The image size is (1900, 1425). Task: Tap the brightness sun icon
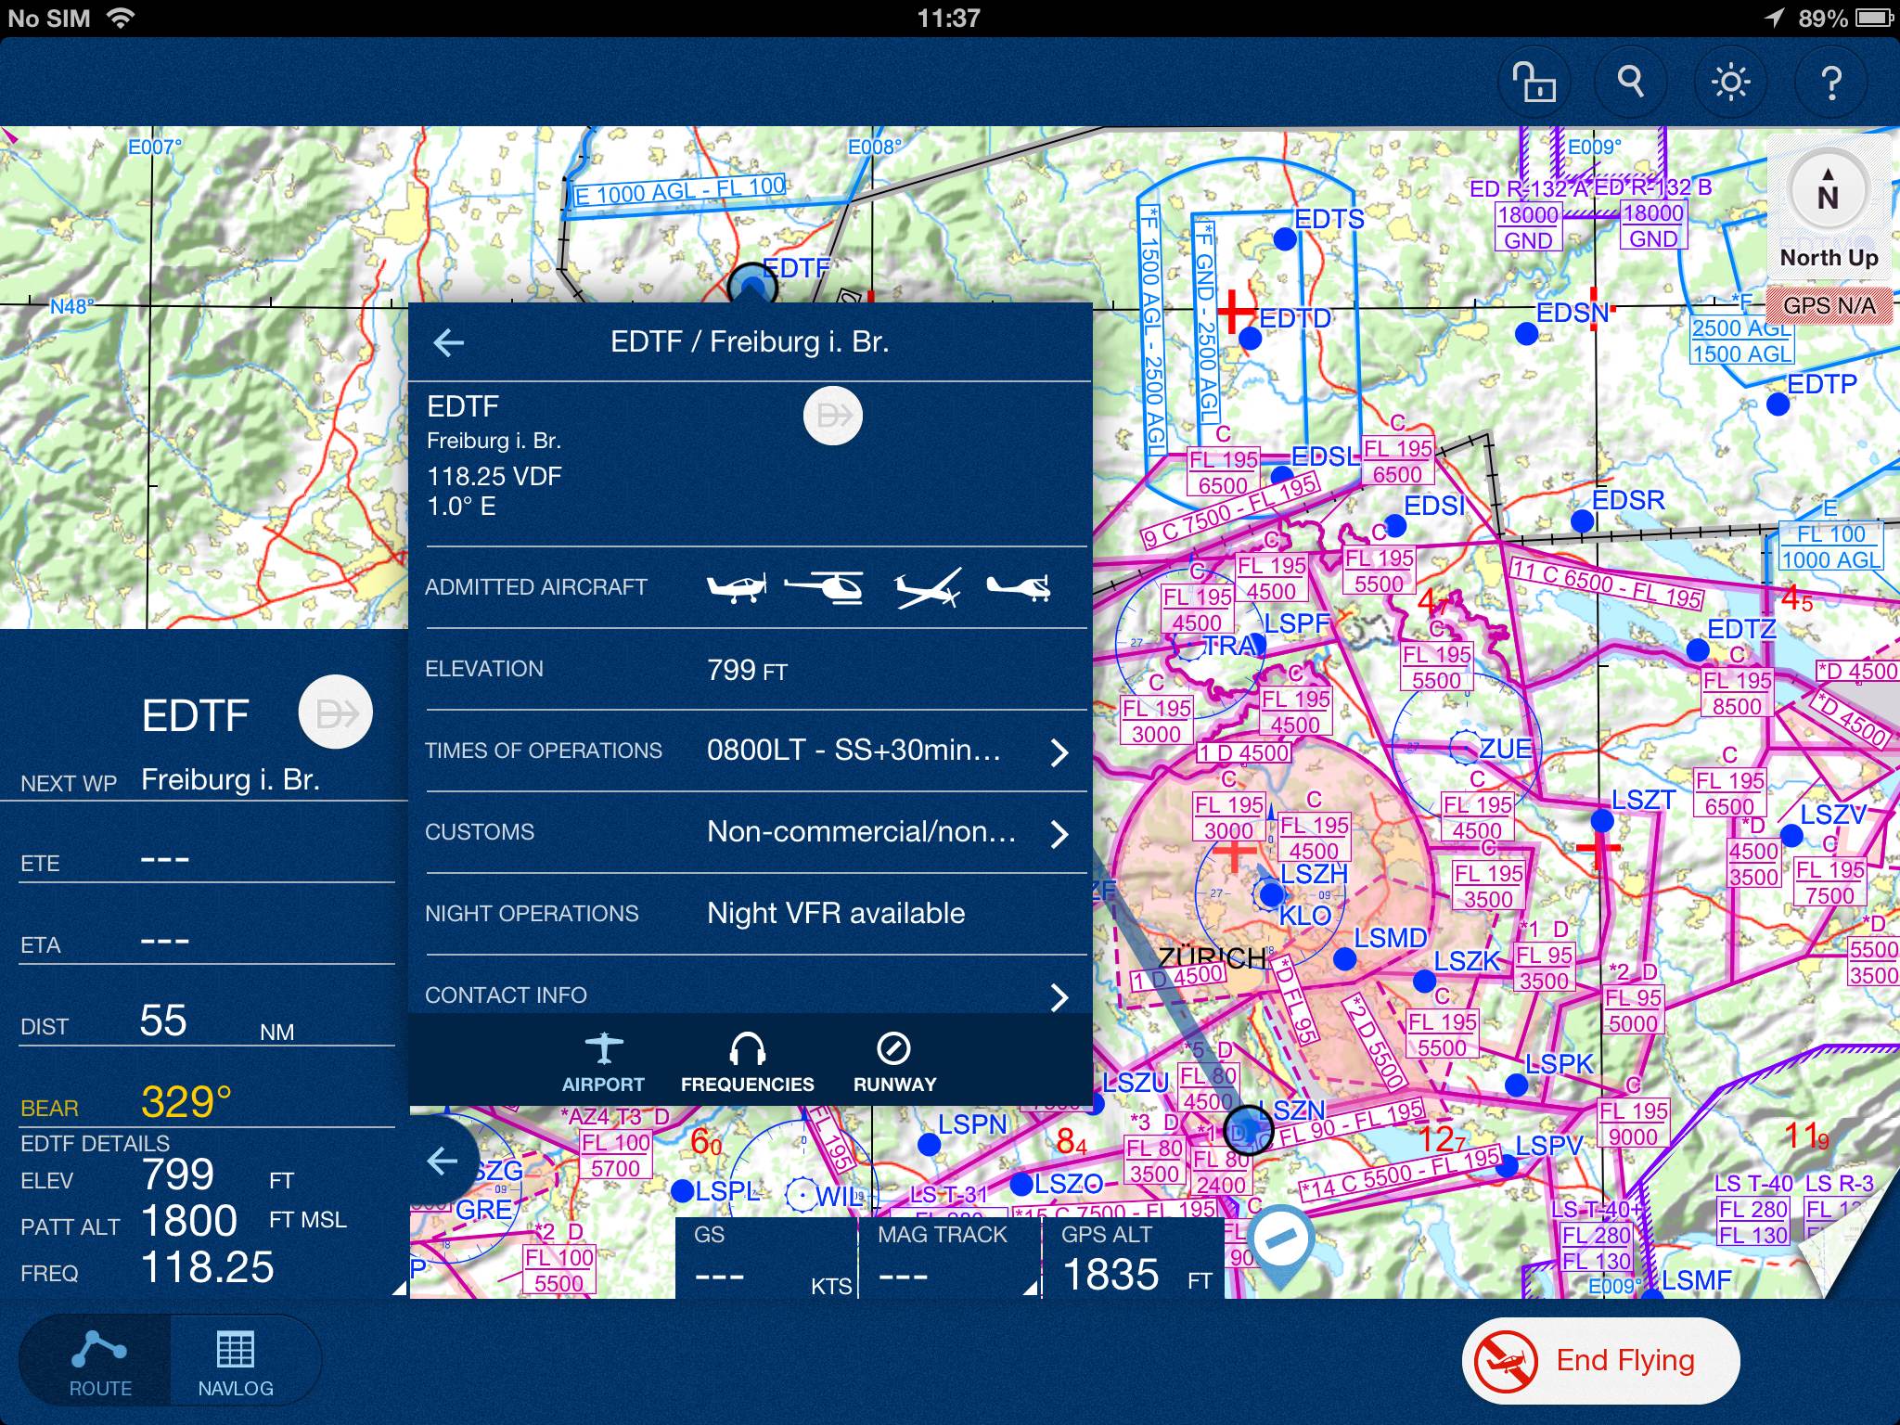[x=1730, y=83]
